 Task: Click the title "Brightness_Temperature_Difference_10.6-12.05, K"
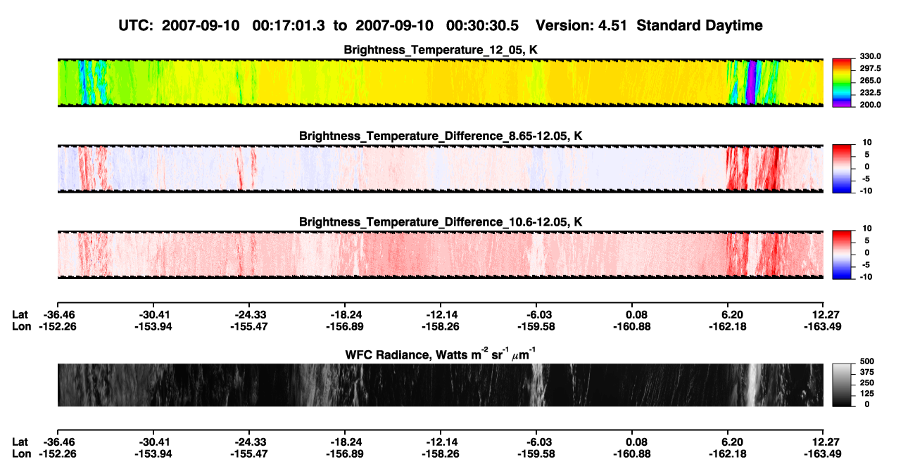pos(441,222)
